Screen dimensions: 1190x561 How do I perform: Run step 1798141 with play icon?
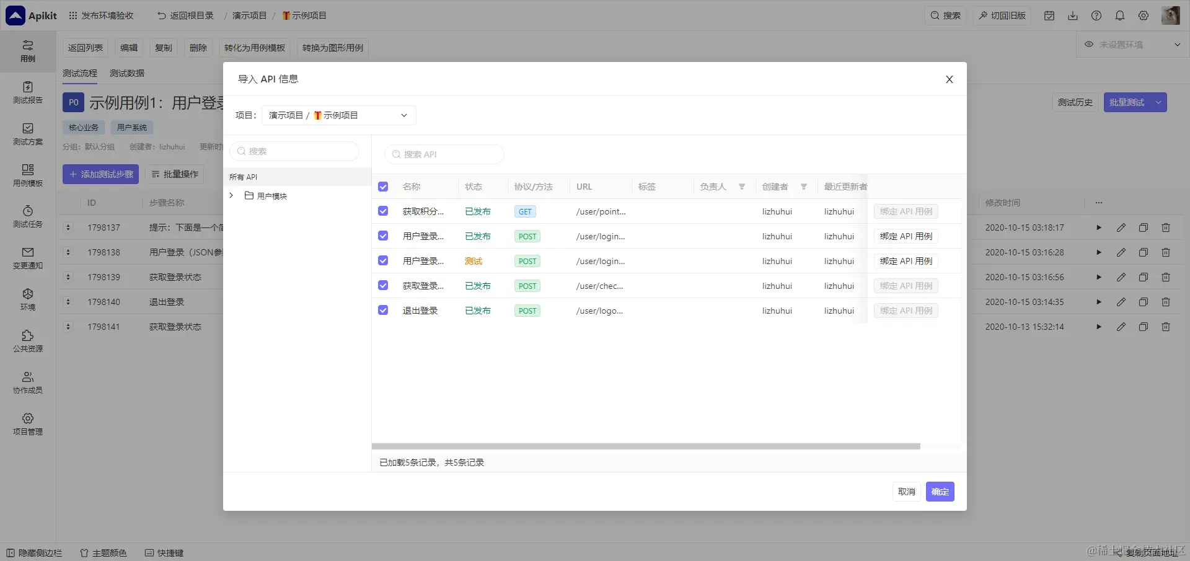point(1099,327)
